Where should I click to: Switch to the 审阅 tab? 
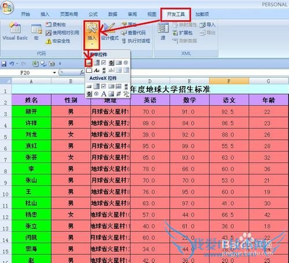132,14
